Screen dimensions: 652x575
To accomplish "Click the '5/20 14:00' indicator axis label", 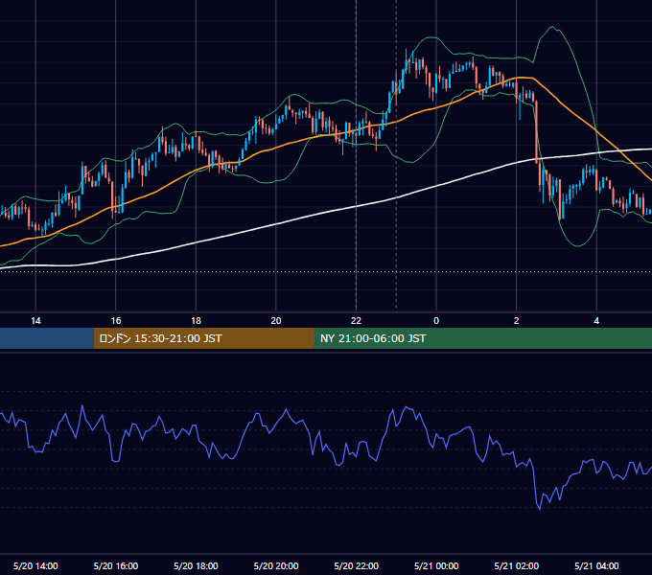I will point(35,565).
